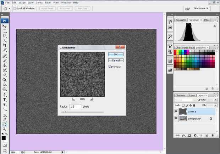This screenshot has width=220, height=154.
Task: Click the Radius slider handle
Action: pos(64,112)
